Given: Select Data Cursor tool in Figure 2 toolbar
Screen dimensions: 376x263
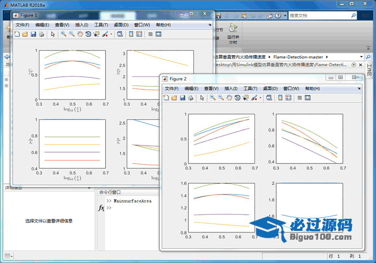Looking at the screenshot, I should coord(246,98).
